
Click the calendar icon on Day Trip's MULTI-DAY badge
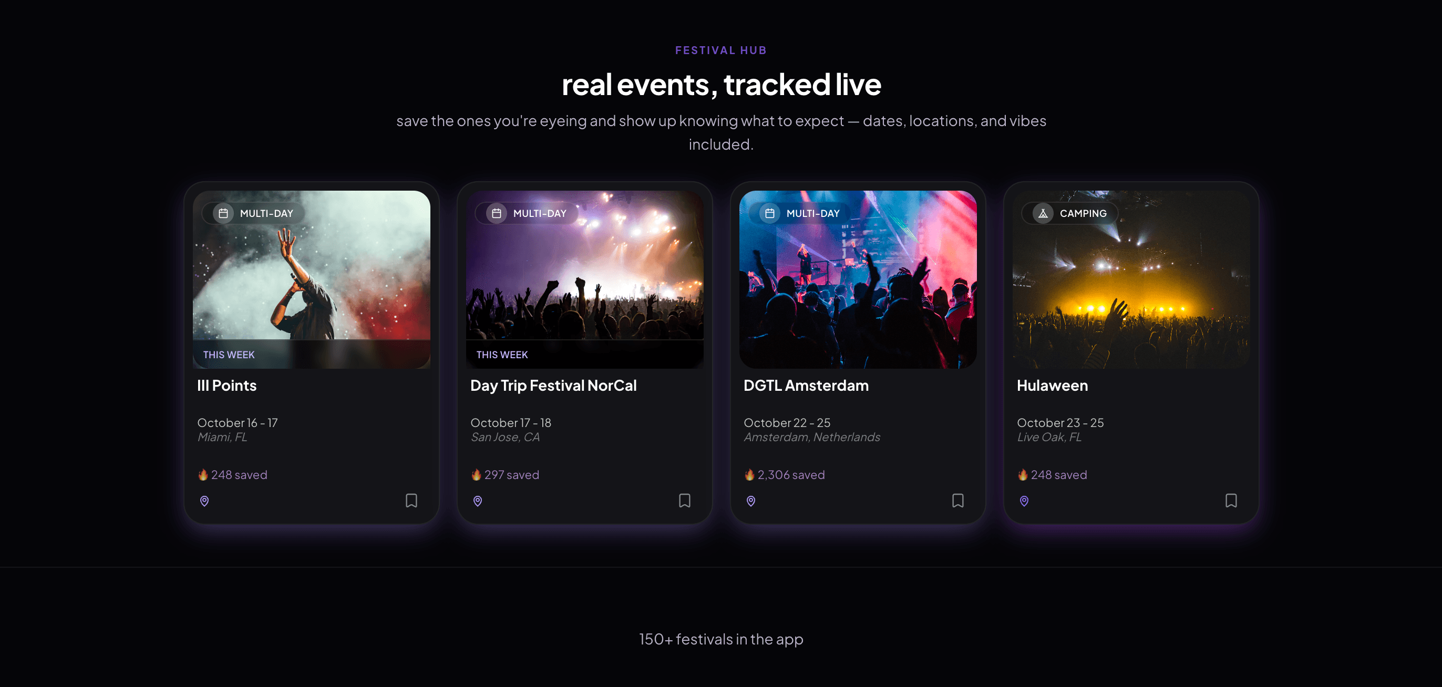click(497, 213)
